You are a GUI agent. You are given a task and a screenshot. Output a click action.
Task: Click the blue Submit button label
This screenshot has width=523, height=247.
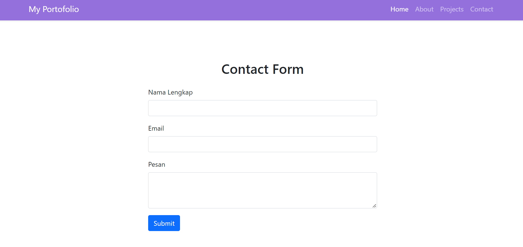(x=164, y=223)
